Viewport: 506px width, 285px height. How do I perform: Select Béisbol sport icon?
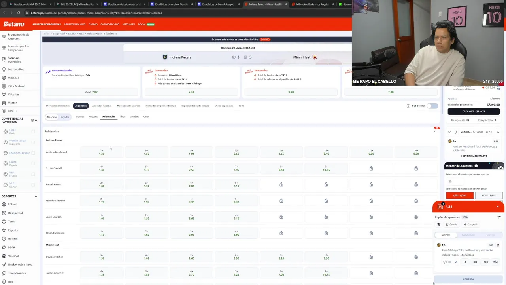pos(4,239)
